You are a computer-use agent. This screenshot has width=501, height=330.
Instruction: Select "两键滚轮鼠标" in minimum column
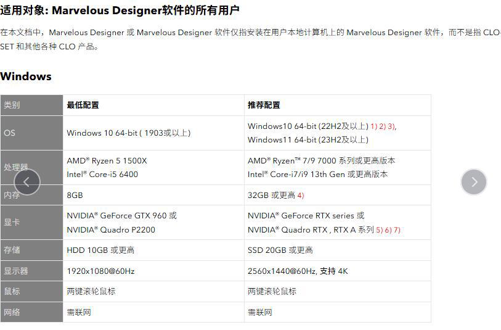tap(91, 291)
